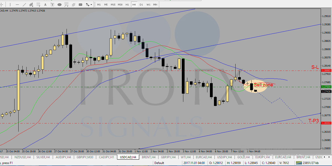Pick the Vertical Line drawing tool
Viewport: 332px width, 166px height.
(x=10, y=5)
